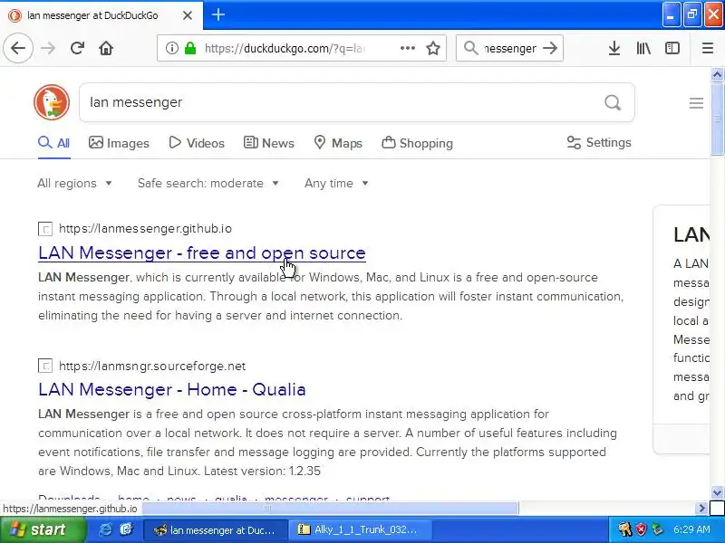This screenshot has height=543, width=725.
Task: Click the lanmessenger.github.io favicon
Action: point(44,229)
